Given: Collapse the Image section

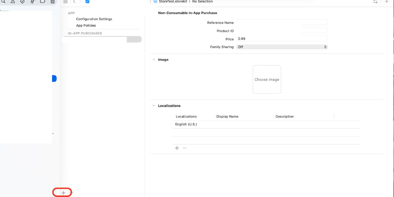Looking at the screenshot, I should point(154,60).
